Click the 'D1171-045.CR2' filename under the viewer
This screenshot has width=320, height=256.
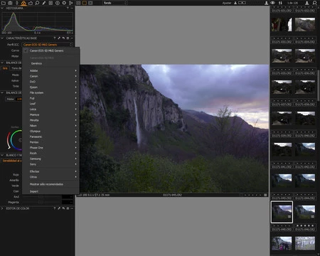click(172, 195)
